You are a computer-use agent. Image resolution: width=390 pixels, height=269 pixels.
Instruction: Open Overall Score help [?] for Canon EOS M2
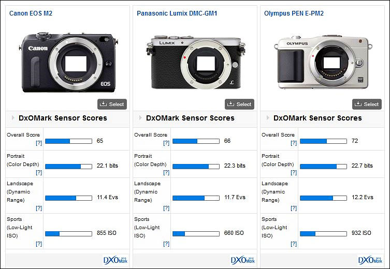39,143
